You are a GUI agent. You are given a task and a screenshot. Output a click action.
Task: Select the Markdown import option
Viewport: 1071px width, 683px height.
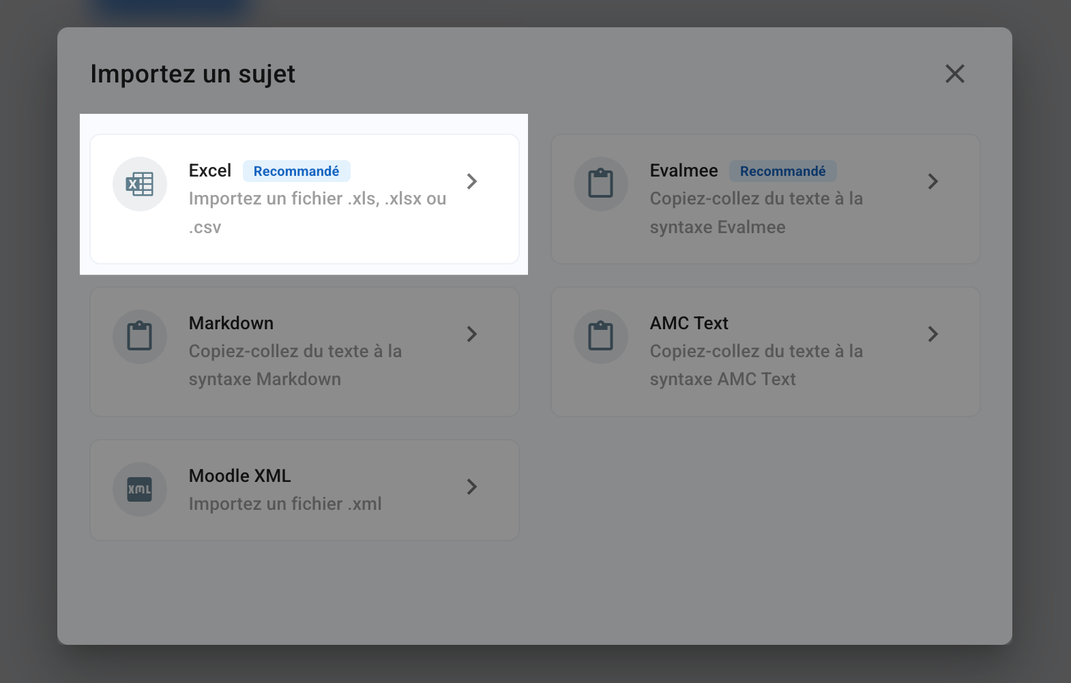[304, 352]
